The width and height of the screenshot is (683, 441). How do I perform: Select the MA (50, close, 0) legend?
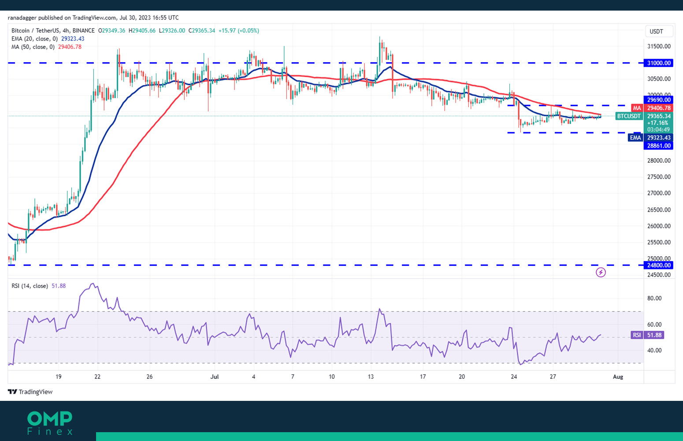[46, 47]
